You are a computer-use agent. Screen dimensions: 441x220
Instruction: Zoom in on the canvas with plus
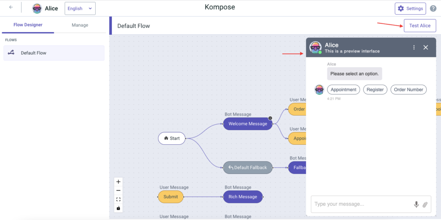click(118, 182)
